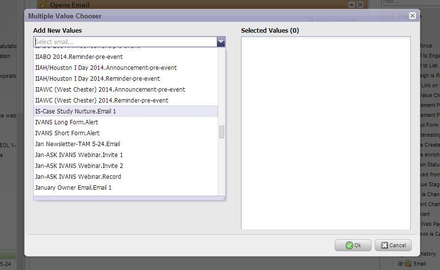Expand the Email tree node
Image resolution: width=440 pixels, height=270 pixels.
tap(400, 264)
